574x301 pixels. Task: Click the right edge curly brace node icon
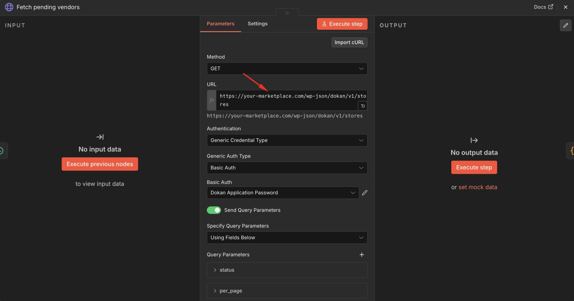[x=571, y=150]
